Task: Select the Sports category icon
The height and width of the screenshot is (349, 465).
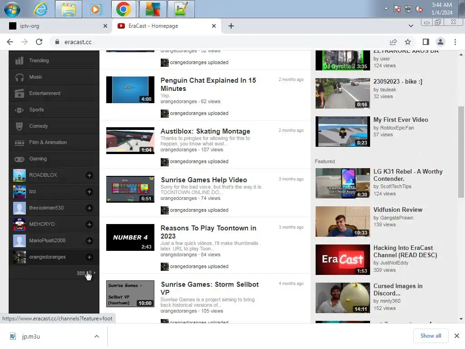Action: click(x=20, y=110)
